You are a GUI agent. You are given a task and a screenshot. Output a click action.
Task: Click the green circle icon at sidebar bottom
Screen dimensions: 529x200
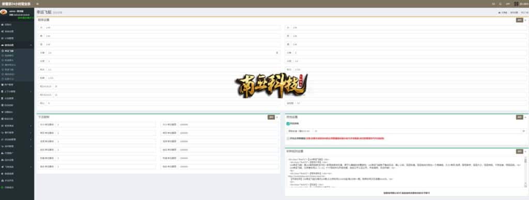[3, 187]
